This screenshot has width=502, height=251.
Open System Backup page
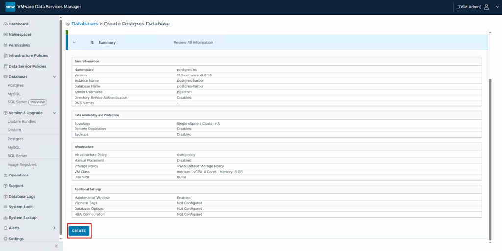point(23,218)
